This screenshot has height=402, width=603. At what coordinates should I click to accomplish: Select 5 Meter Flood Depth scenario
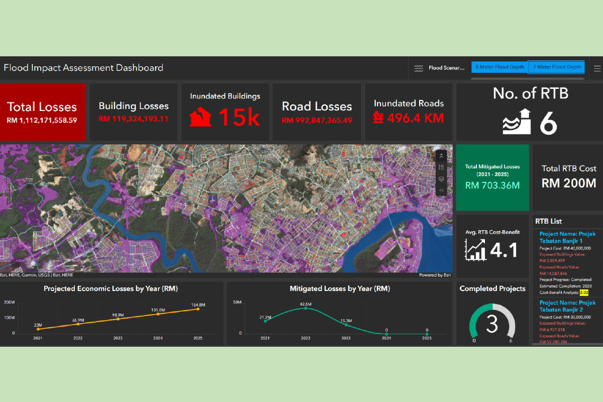[499, 67]
